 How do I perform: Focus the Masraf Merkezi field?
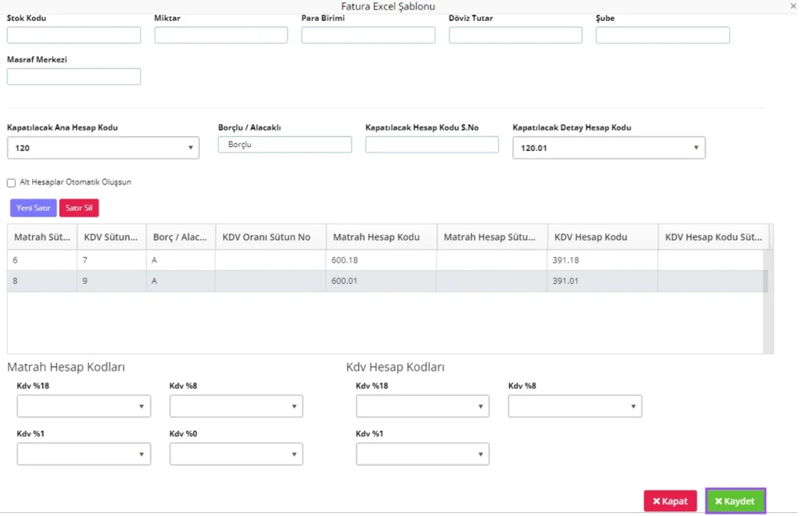click(74, 76)
